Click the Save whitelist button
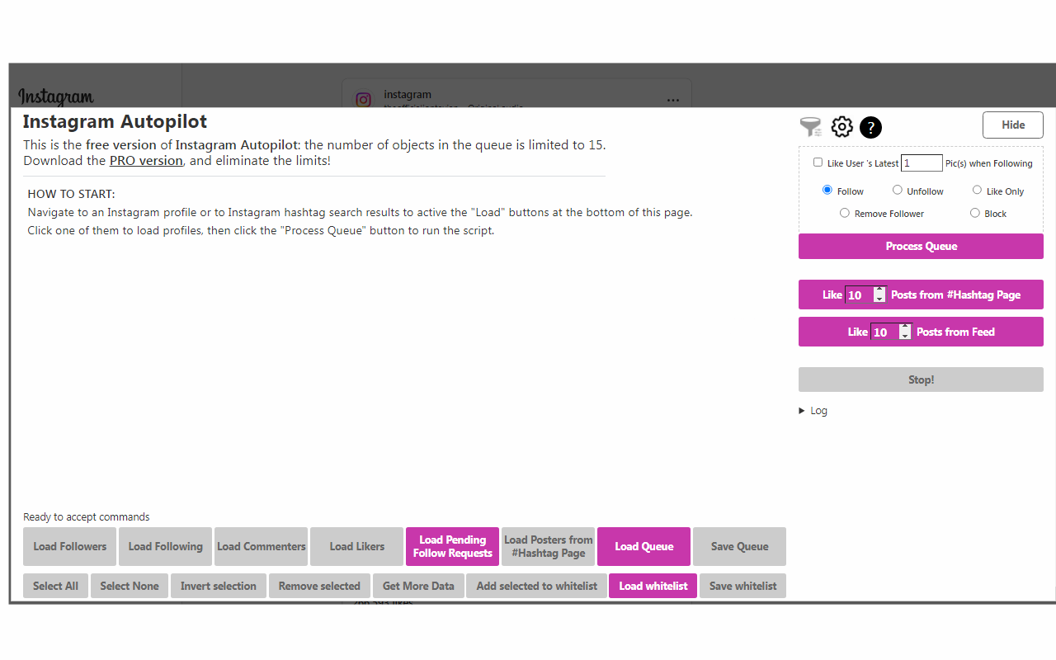Screen dimensions: 1056x660 click(x=742, y=586)
